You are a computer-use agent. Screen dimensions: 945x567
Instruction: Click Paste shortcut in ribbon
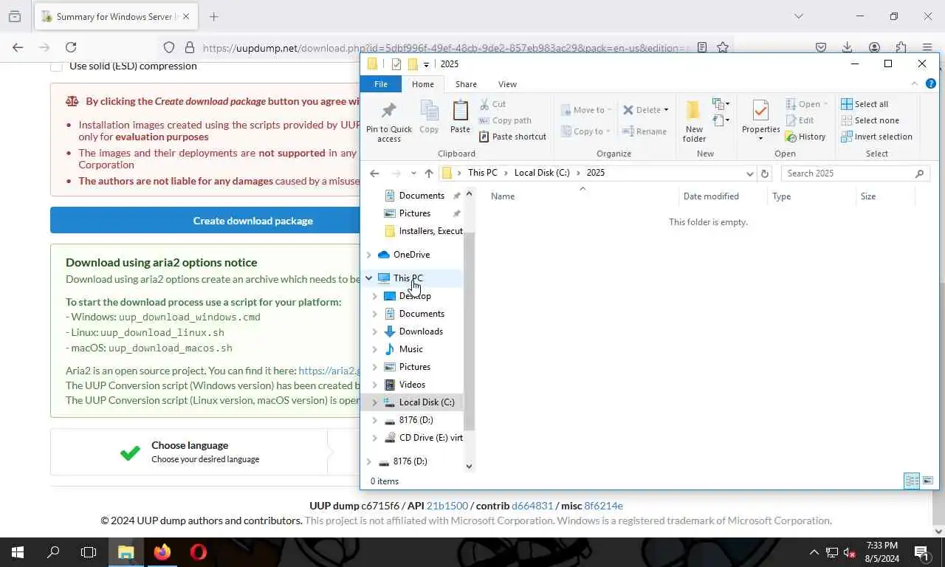[512, 137]
